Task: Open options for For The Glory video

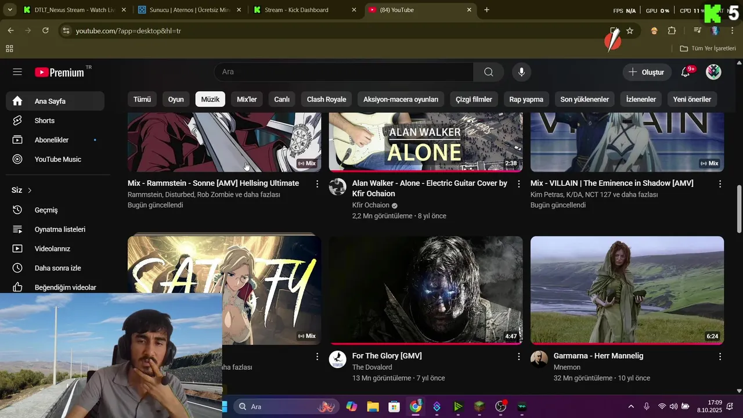Action: coord(518,356)
